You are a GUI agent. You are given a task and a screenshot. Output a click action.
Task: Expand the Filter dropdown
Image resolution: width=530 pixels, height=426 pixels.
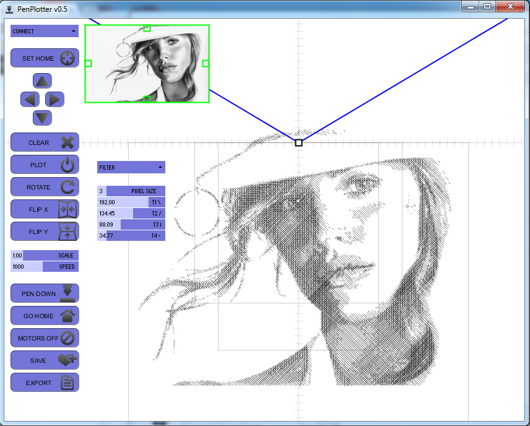click(x=131, y=167)
